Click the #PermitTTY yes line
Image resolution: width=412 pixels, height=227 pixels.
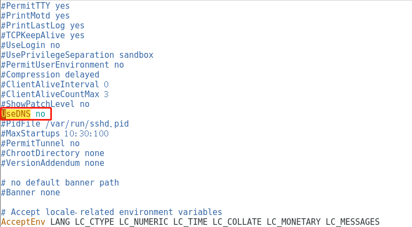coord(35,6)
